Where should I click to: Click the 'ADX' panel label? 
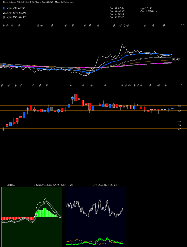click(71, 185)
